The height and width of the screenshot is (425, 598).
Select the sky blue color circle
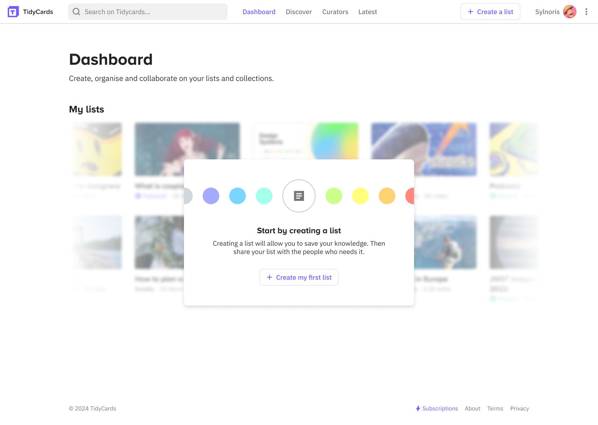[x=238, y=196]
